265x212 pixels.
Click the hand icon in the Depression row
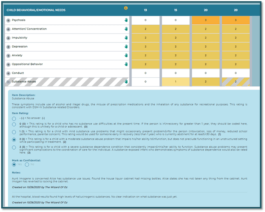(126, 46)
